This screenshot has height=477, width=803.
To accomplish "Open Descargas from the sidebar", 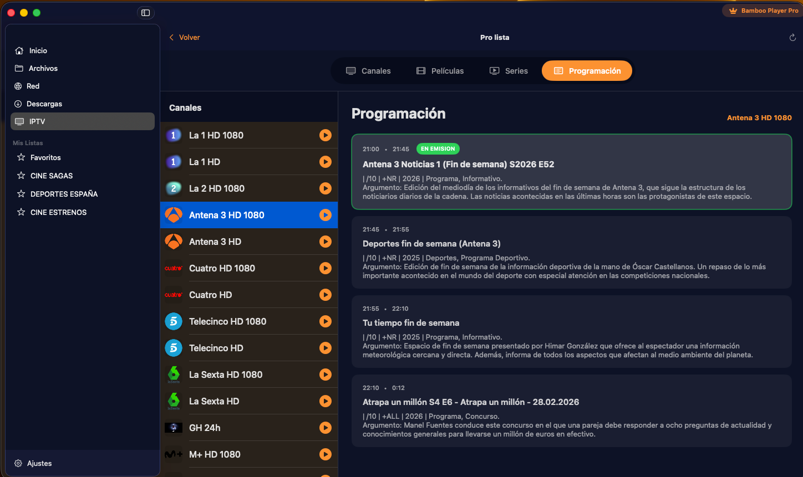I will pos(44,104).
